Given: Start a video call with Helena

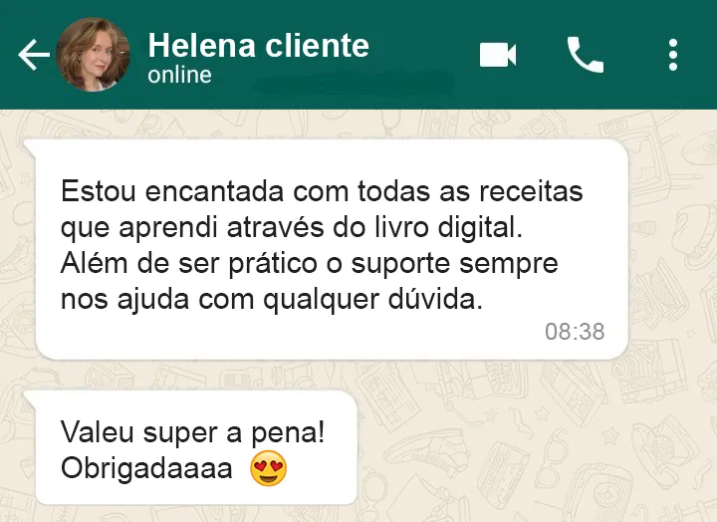Looking at the screenshot, I should 498,55.
